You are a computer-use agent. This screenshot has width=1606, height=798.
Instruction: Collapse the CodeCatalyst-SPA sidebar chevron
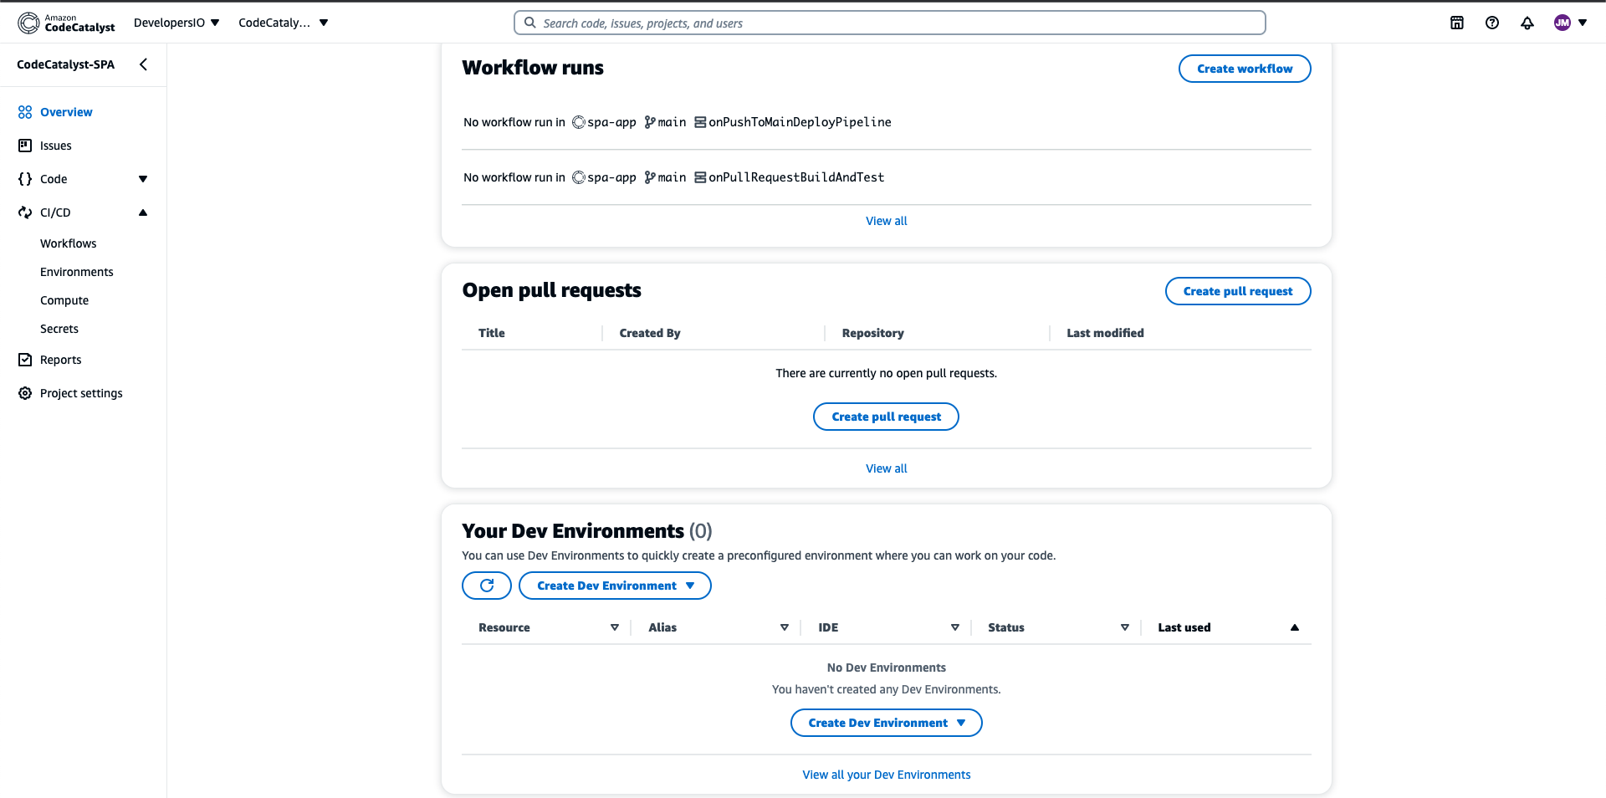click(144, 64)
